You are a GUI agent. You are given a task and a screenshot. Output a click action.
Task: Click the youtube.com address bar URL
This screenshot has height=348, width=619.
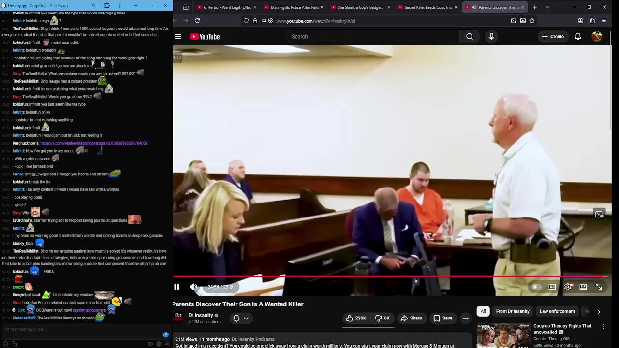tap(315, 21)
